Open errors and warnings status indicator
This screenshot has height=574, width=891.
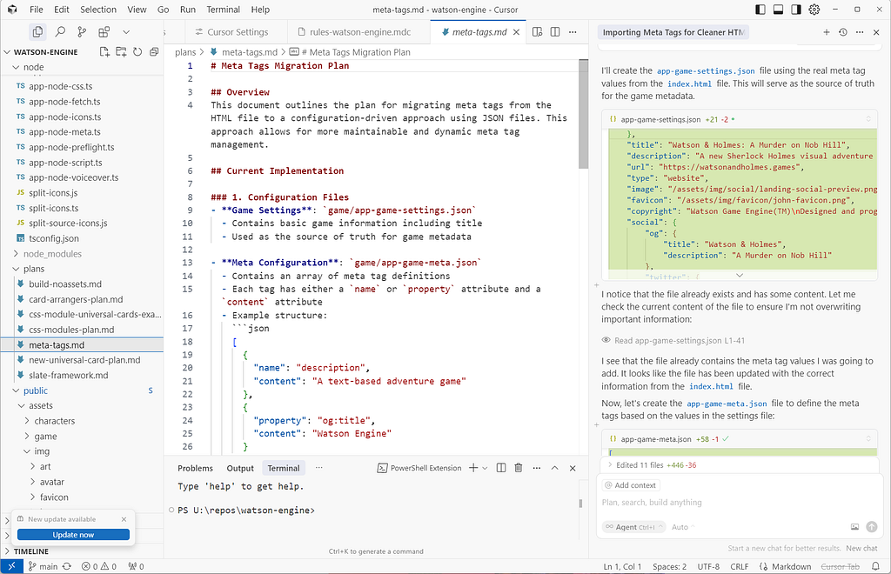coord(99,567)
